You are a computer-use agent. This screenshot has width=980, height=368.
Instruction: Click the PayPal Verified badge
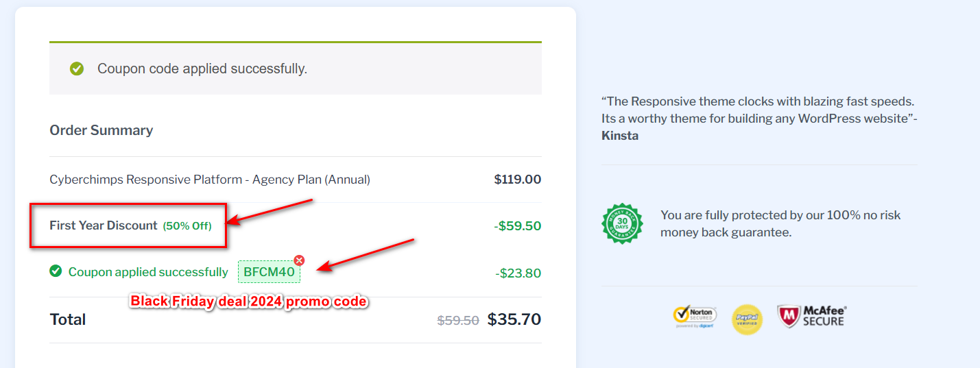coord(747,319)
